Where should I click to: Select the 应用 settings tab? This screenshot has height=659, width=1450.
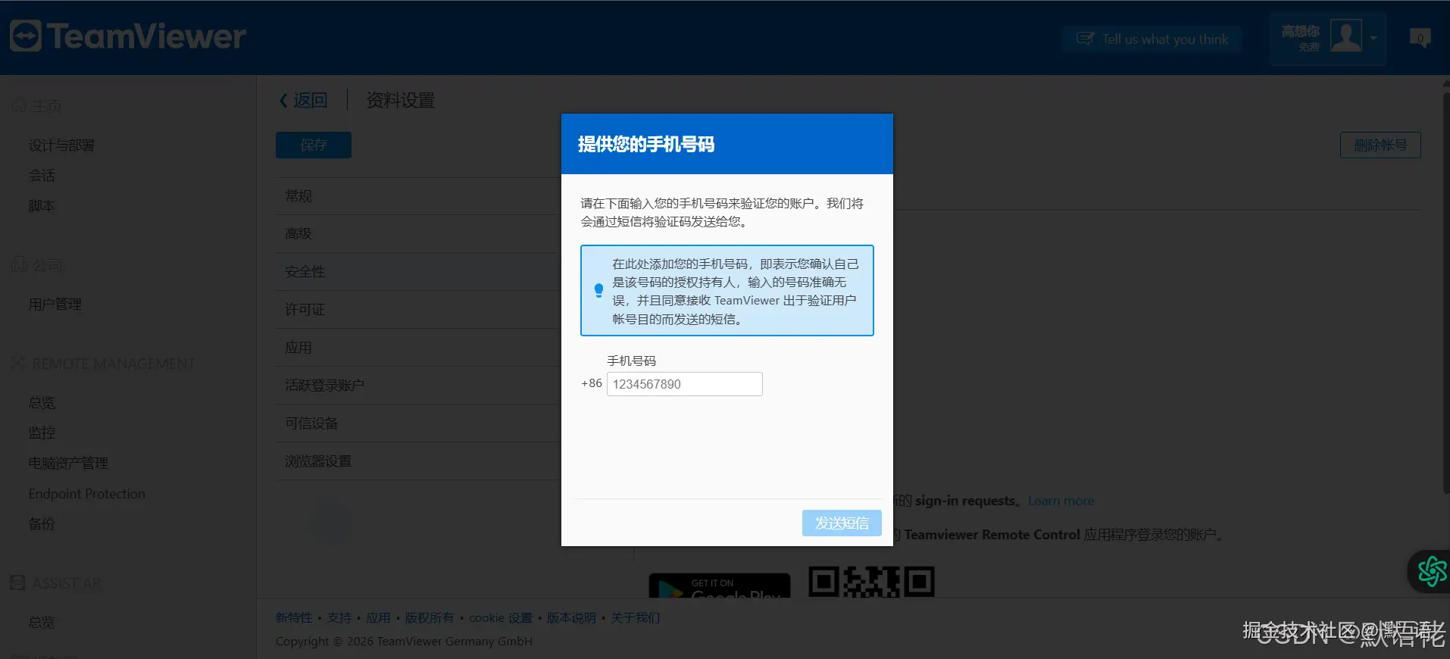(x=418, y=348)
